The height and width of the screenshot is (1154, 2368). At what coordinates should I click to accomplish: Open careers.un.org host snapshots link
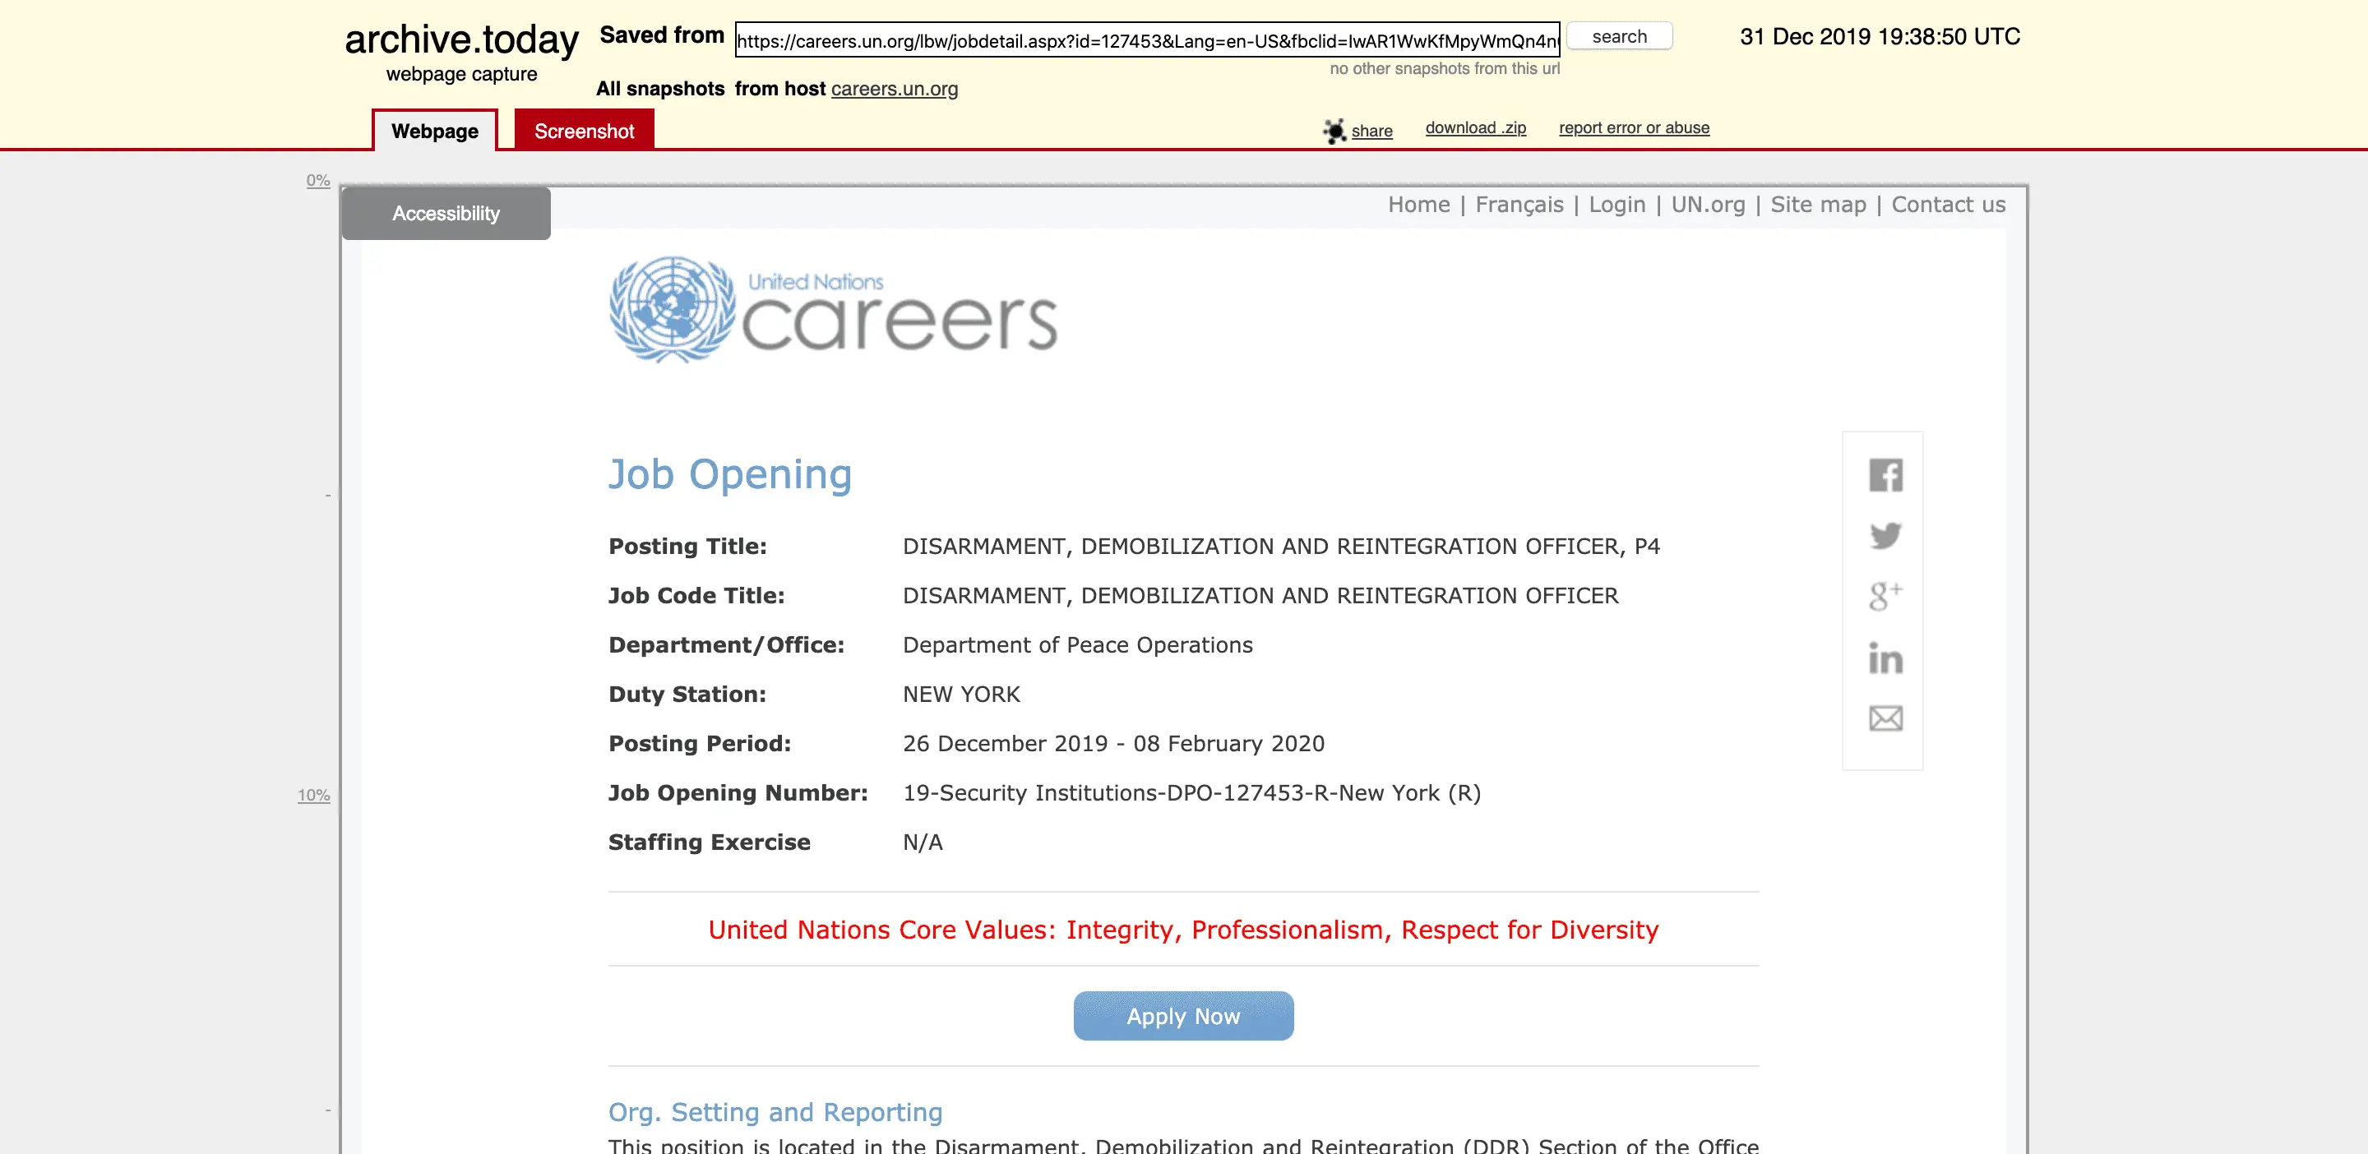[894, 89]
